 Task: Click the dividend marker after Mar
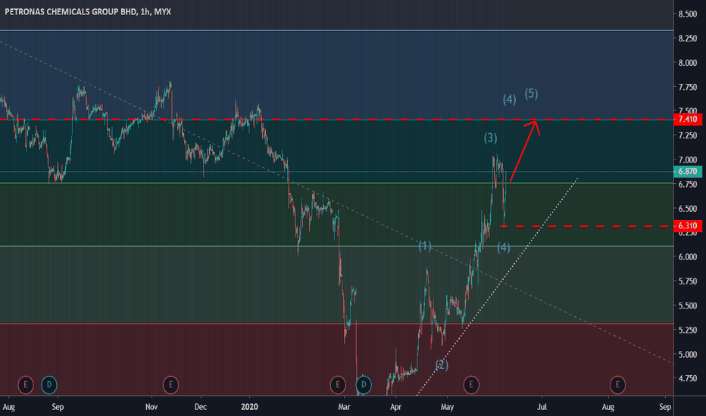(364, 384)
